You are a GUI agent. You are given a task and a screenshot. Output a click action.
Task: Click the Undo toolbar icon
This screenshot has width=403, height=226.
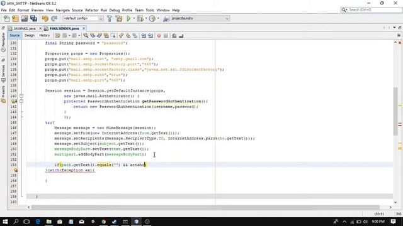pos(45,18)
